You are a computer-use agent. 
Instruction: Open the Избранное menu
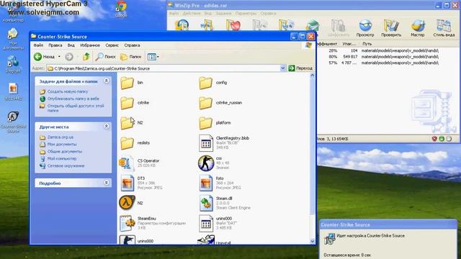(90, 45)
